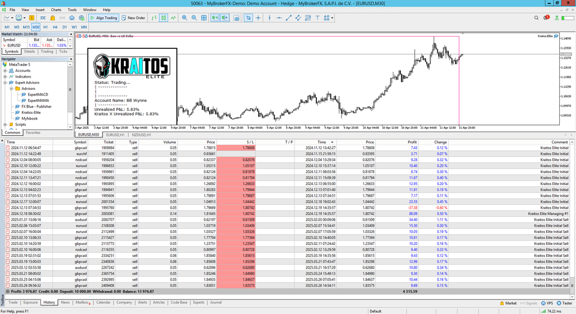The width and height of the screenshot is (576, 314).
Task: Open the signals radio-wave icon
Action: pos(62,18)
